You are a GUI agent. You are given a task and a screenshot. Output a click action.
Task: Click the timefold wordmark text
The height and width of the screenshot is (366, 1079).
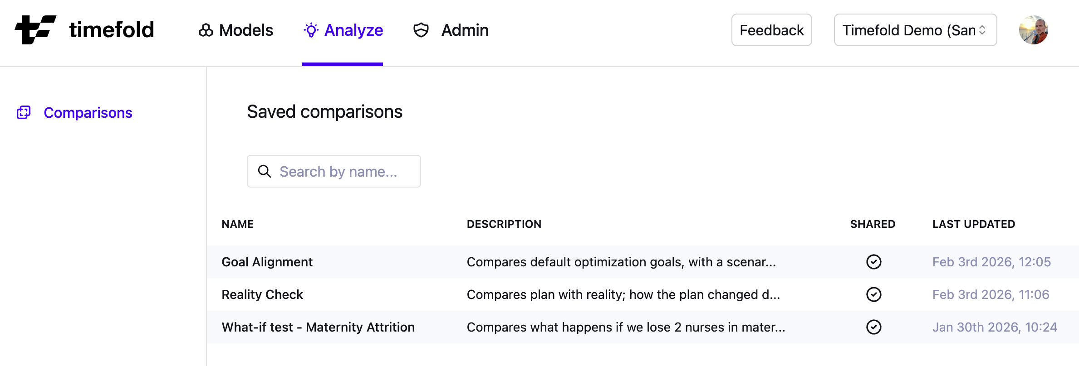112,30
